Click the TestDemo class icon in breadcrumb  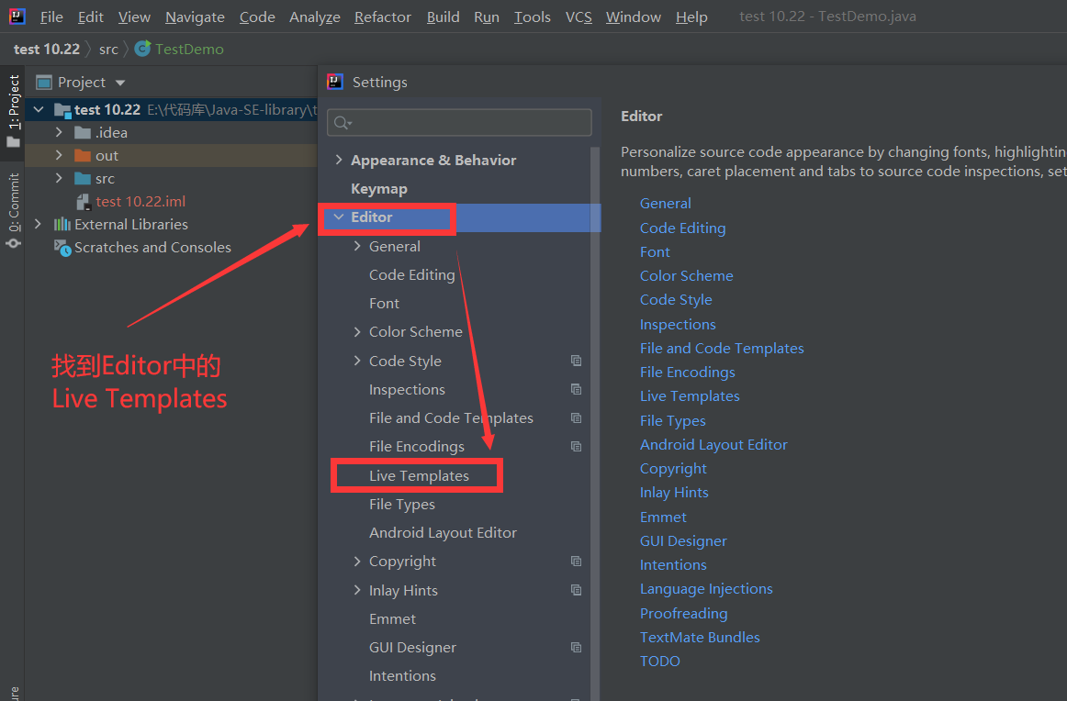click(142, 49)
